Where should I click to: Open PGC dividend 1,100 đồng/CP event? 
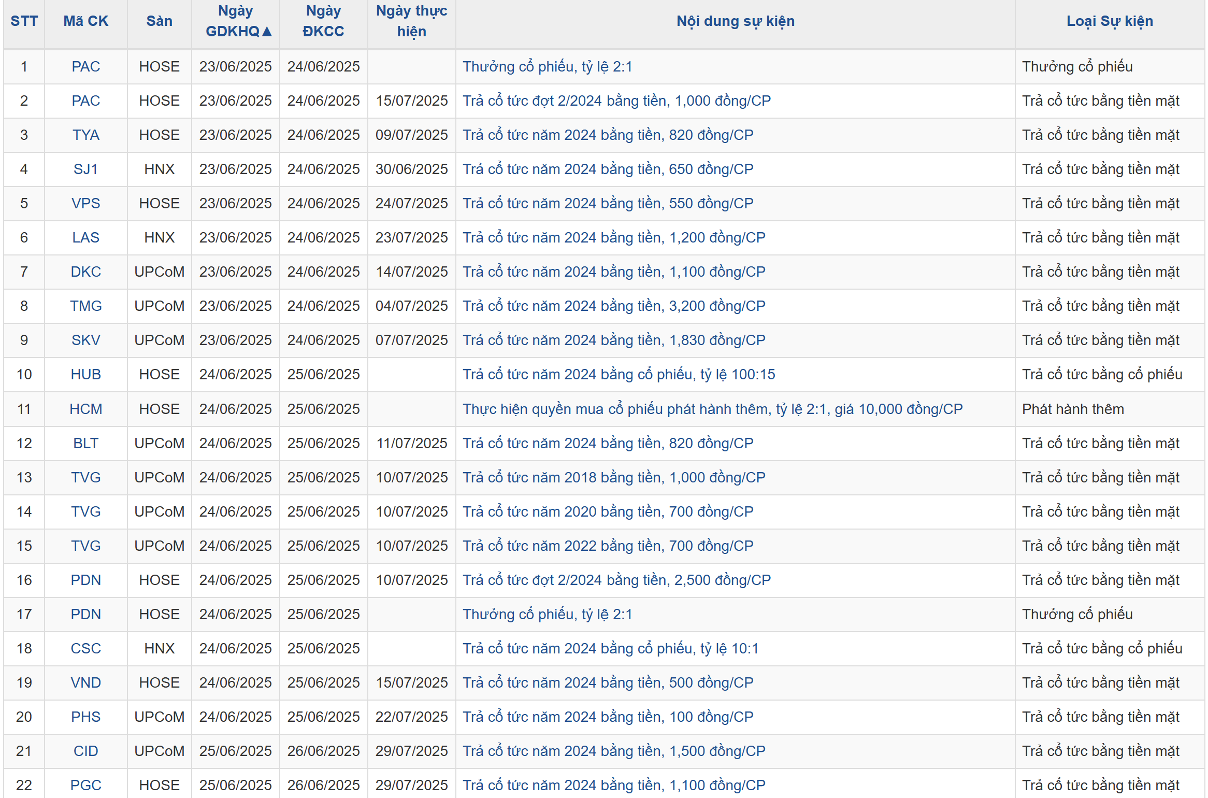(x=614, y=786)
